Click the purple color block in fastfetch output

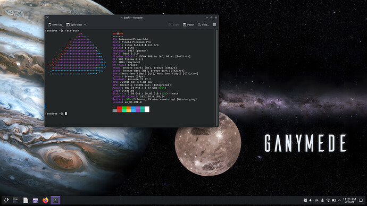138,109
